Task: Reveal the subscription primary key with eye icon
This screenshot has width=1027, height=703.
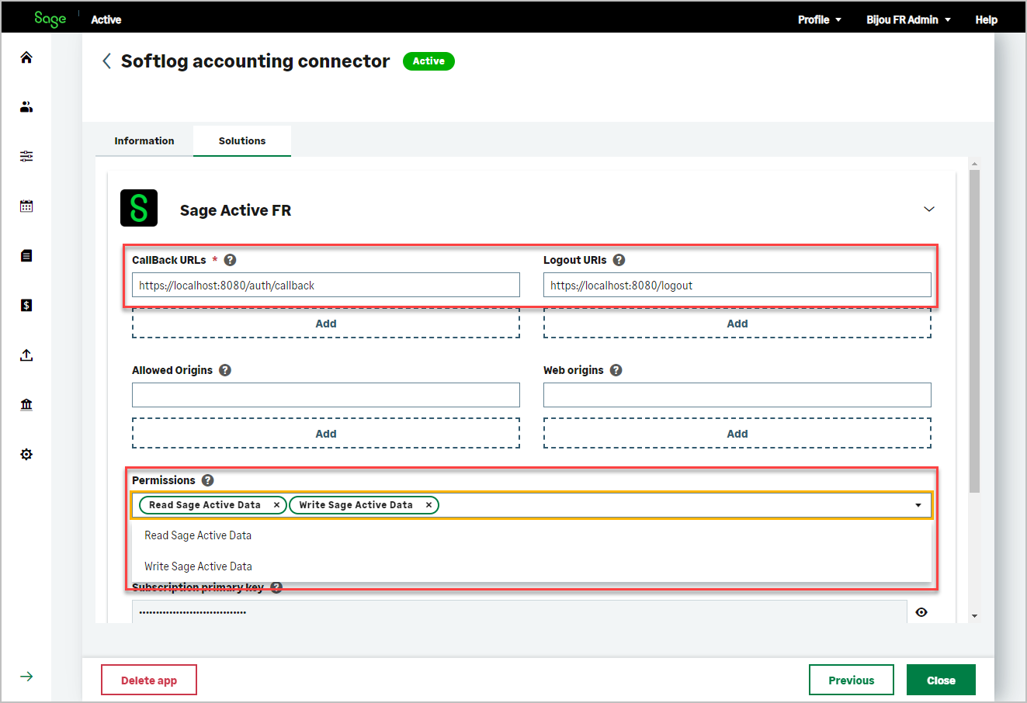Action: [921, 612]
